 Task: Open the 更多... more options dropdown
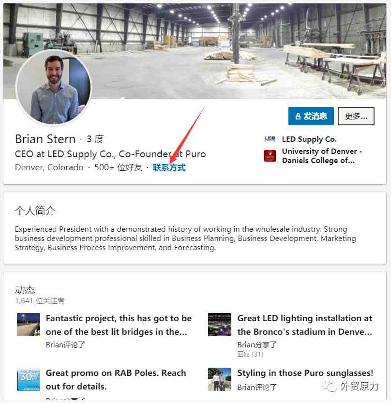[356, 116]
